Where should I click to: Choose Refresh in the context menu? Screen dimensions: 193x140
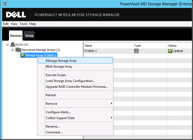75,95
